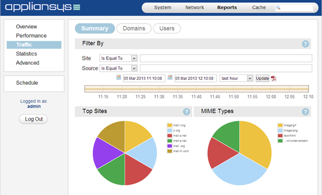Click the mail.e.net legend swatch
Screen dimensions: 322x195
pyautogui.click(x=170, y=141)
